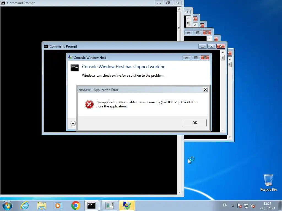Minimize the partially hidden window behind Command Prompt
The width and height of the screenshot is (282, 211).
click(189, 33)
